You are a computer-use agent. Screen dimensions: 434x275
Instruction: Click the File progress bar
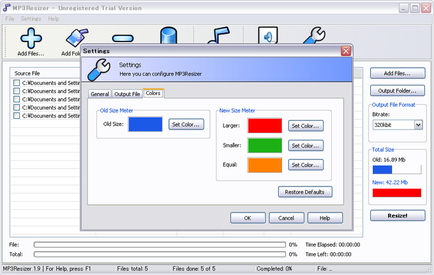tap(160, 244)
